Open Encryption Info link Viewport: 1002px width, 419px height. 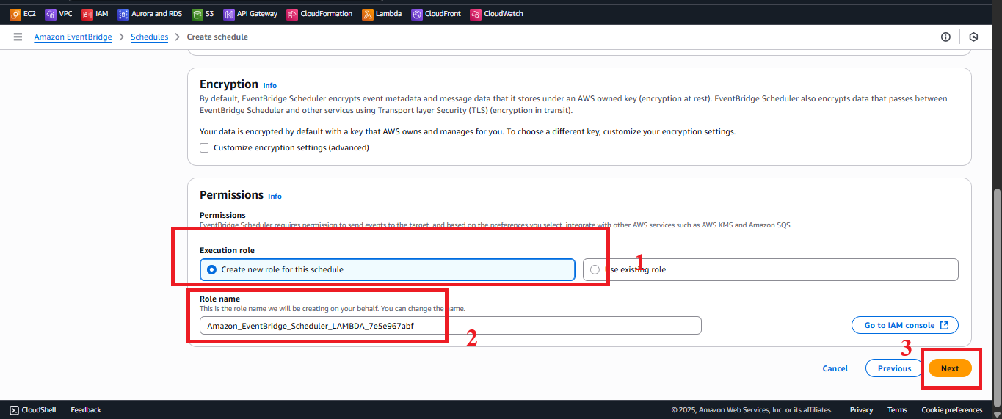click(x=270, y=86)
